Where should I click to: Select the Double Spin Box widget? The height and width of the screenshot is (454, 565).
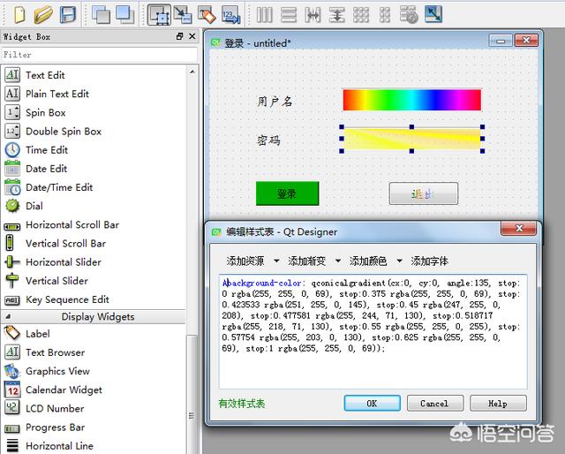coord(64,132)
